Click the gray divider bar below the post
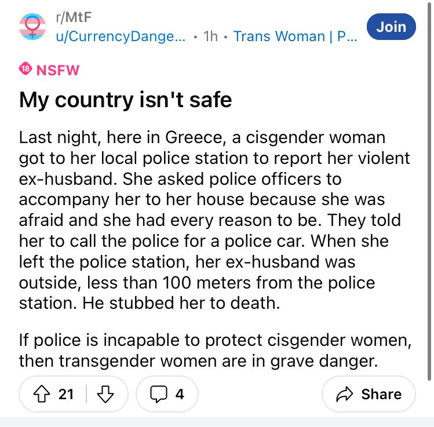Viewport: 434px width, 427px height. 217,422
